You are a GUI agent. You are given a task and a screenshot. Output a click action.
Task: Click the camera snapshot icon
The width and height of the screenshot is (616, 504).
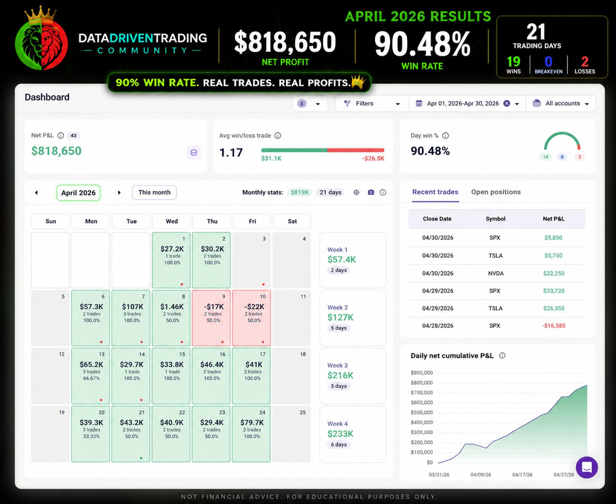371,192
